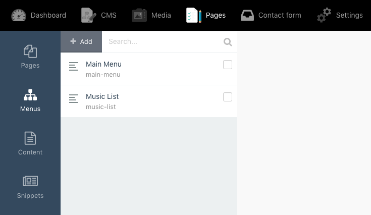
Task: Open the Media camera icon
Action: (139, 15)
